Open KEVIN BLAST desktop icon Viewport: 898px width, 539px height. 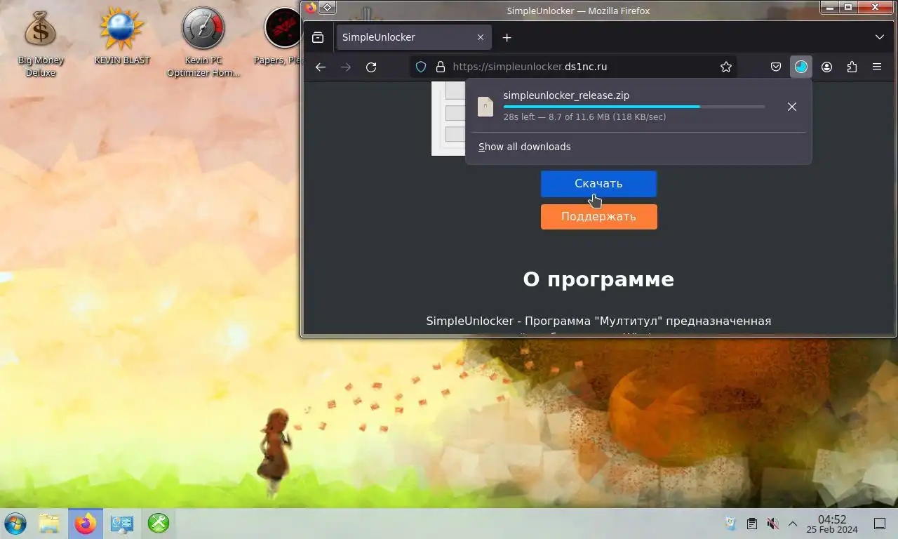(x=122, y=36)
